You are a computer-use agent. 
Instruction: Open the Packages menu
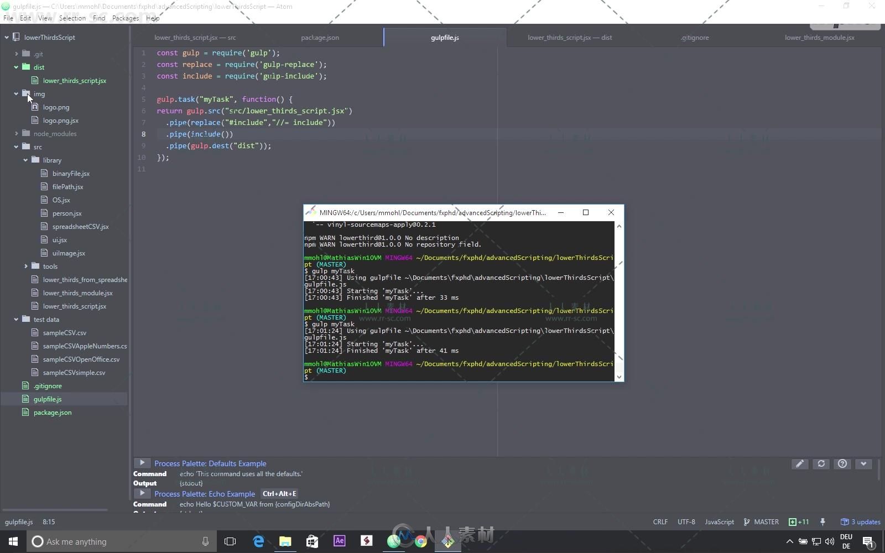pos(126,18)
